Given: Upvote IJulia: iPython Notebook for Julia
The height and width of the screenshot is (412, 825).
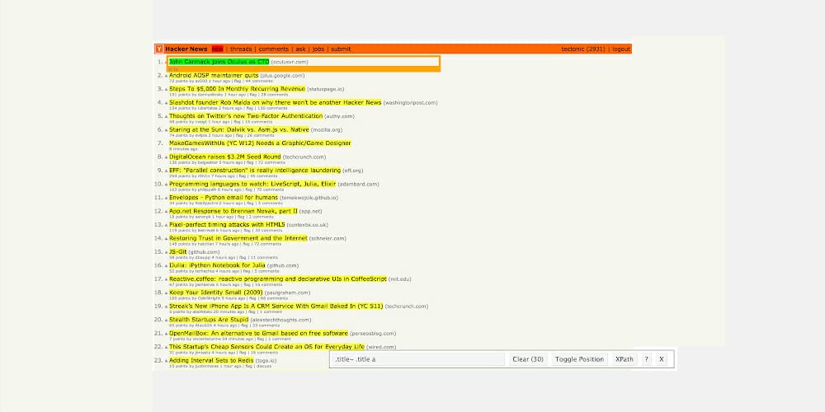Looking at the screenshot, I should (x=167, y=266).
